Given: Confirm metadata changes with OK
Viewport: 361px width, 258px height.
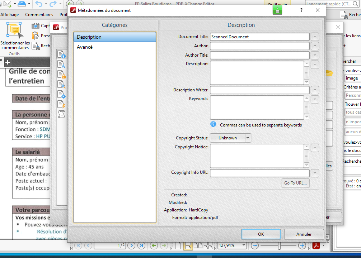Looking at the screenshot, I should point(261,234).
